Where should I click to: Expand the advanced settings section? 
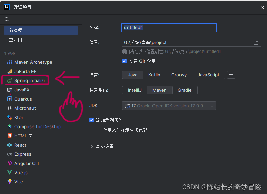click(92, 146)
